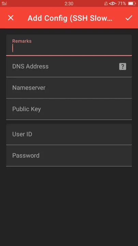This screenshot has width=138, height=246.
Task: Select the Password field
Action: click(69, 156)
